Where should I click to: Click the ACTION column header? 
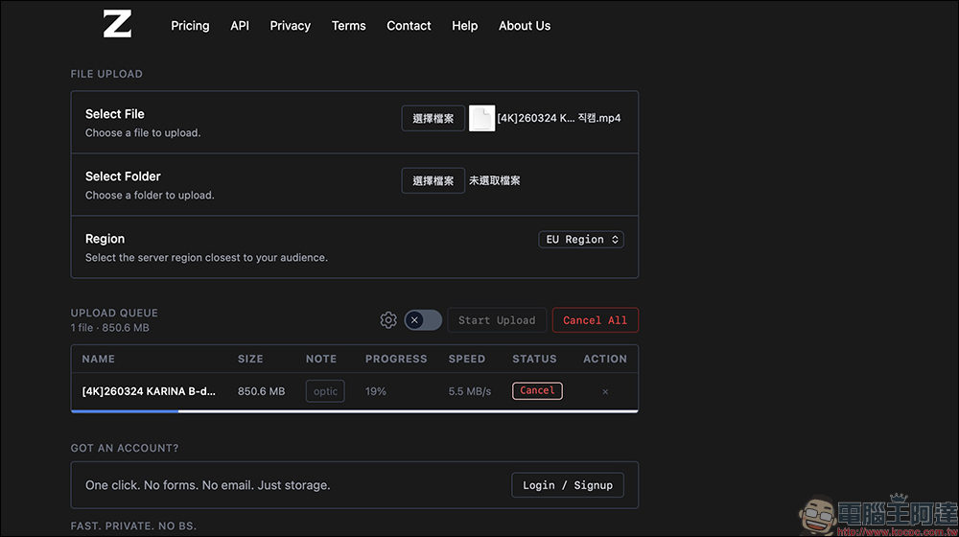[x=605, y=359]
